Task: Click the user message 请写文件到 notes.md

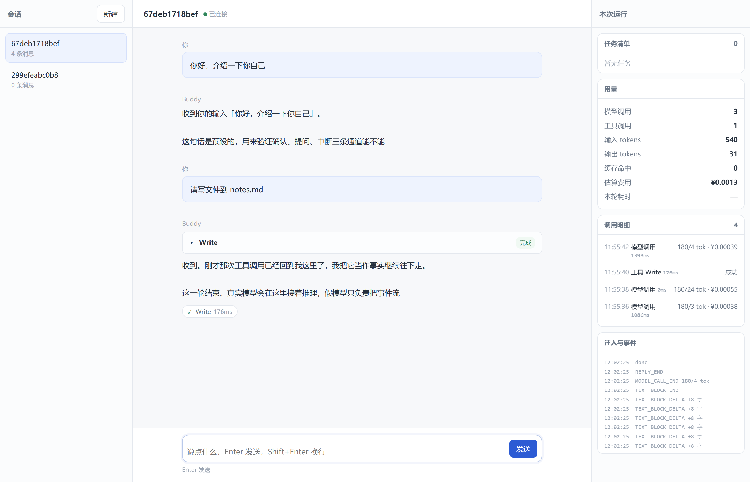Action: (x=362, y=189)
